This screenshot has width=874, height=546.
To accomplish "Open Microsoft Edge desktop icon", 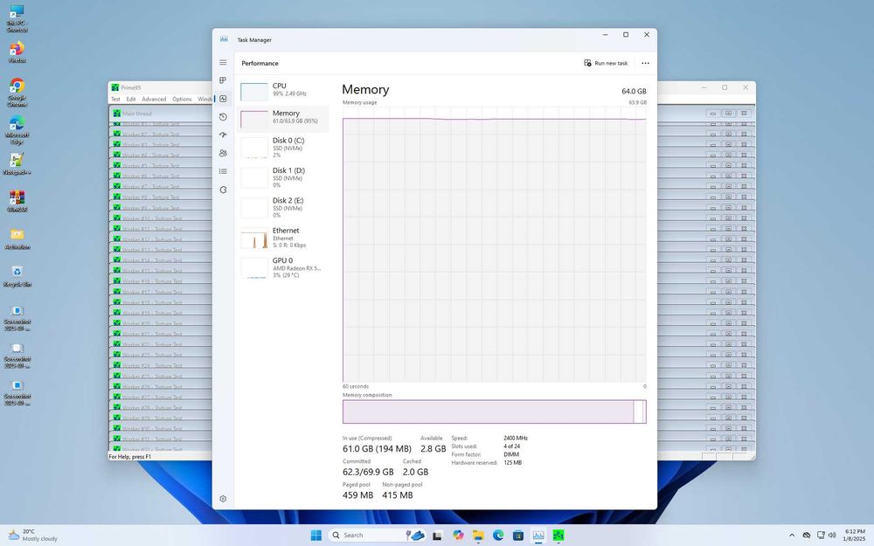I will [x=17, y=129].
